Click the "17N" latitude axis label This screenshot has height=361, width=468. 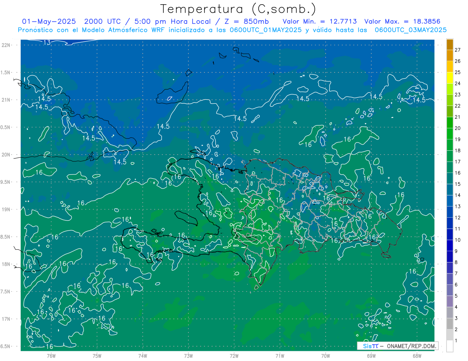tap(6, 319)
